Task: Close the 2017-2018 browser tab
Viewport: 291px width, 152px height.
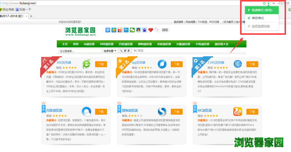Action: (x=26, y=16)
